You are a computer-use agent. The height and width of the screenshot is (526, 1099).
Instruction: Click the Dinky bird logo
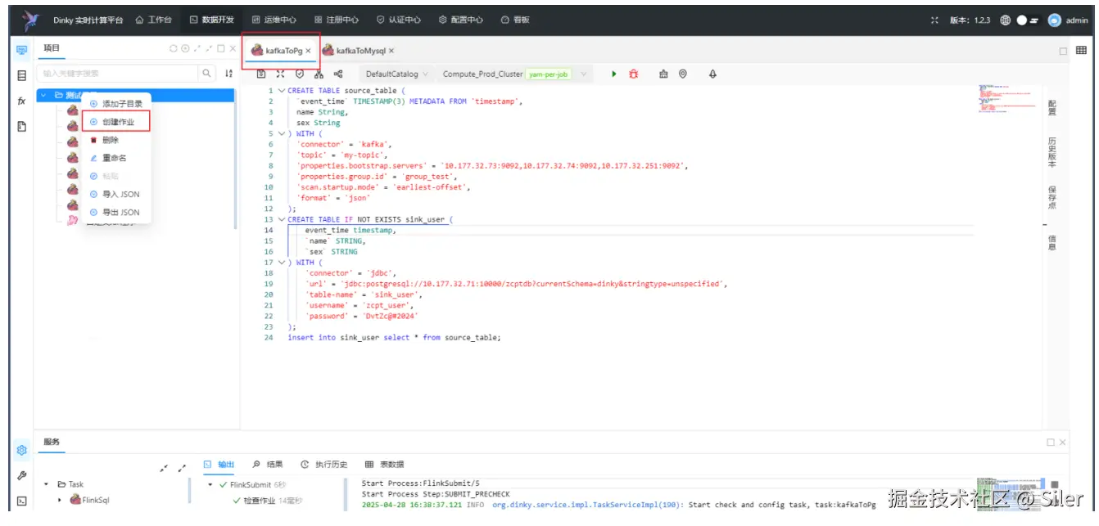(30, 20)
